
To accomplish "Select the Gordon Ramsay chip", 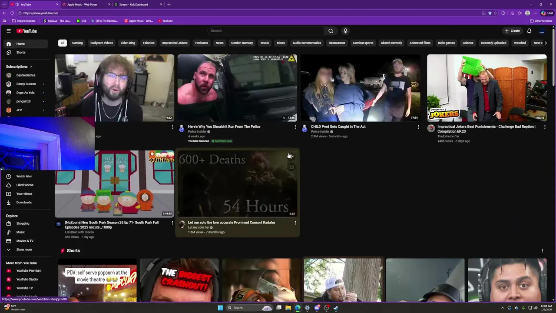I will pos(242,43).
